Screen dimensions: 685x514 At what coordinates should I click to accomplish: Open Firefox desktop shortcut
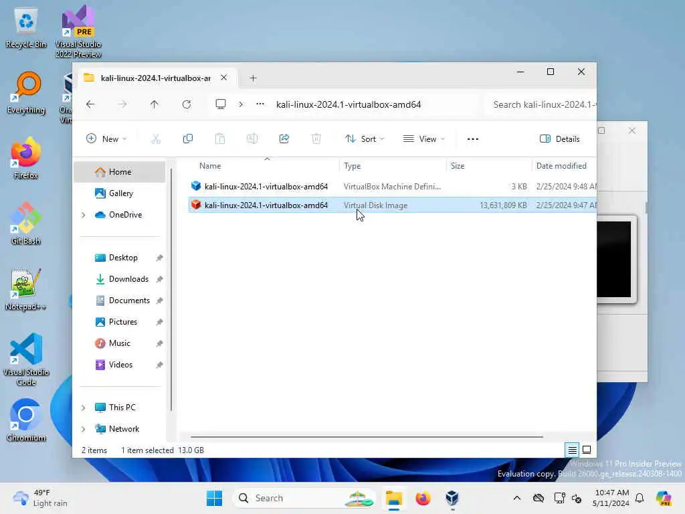(x=26, y=158)
